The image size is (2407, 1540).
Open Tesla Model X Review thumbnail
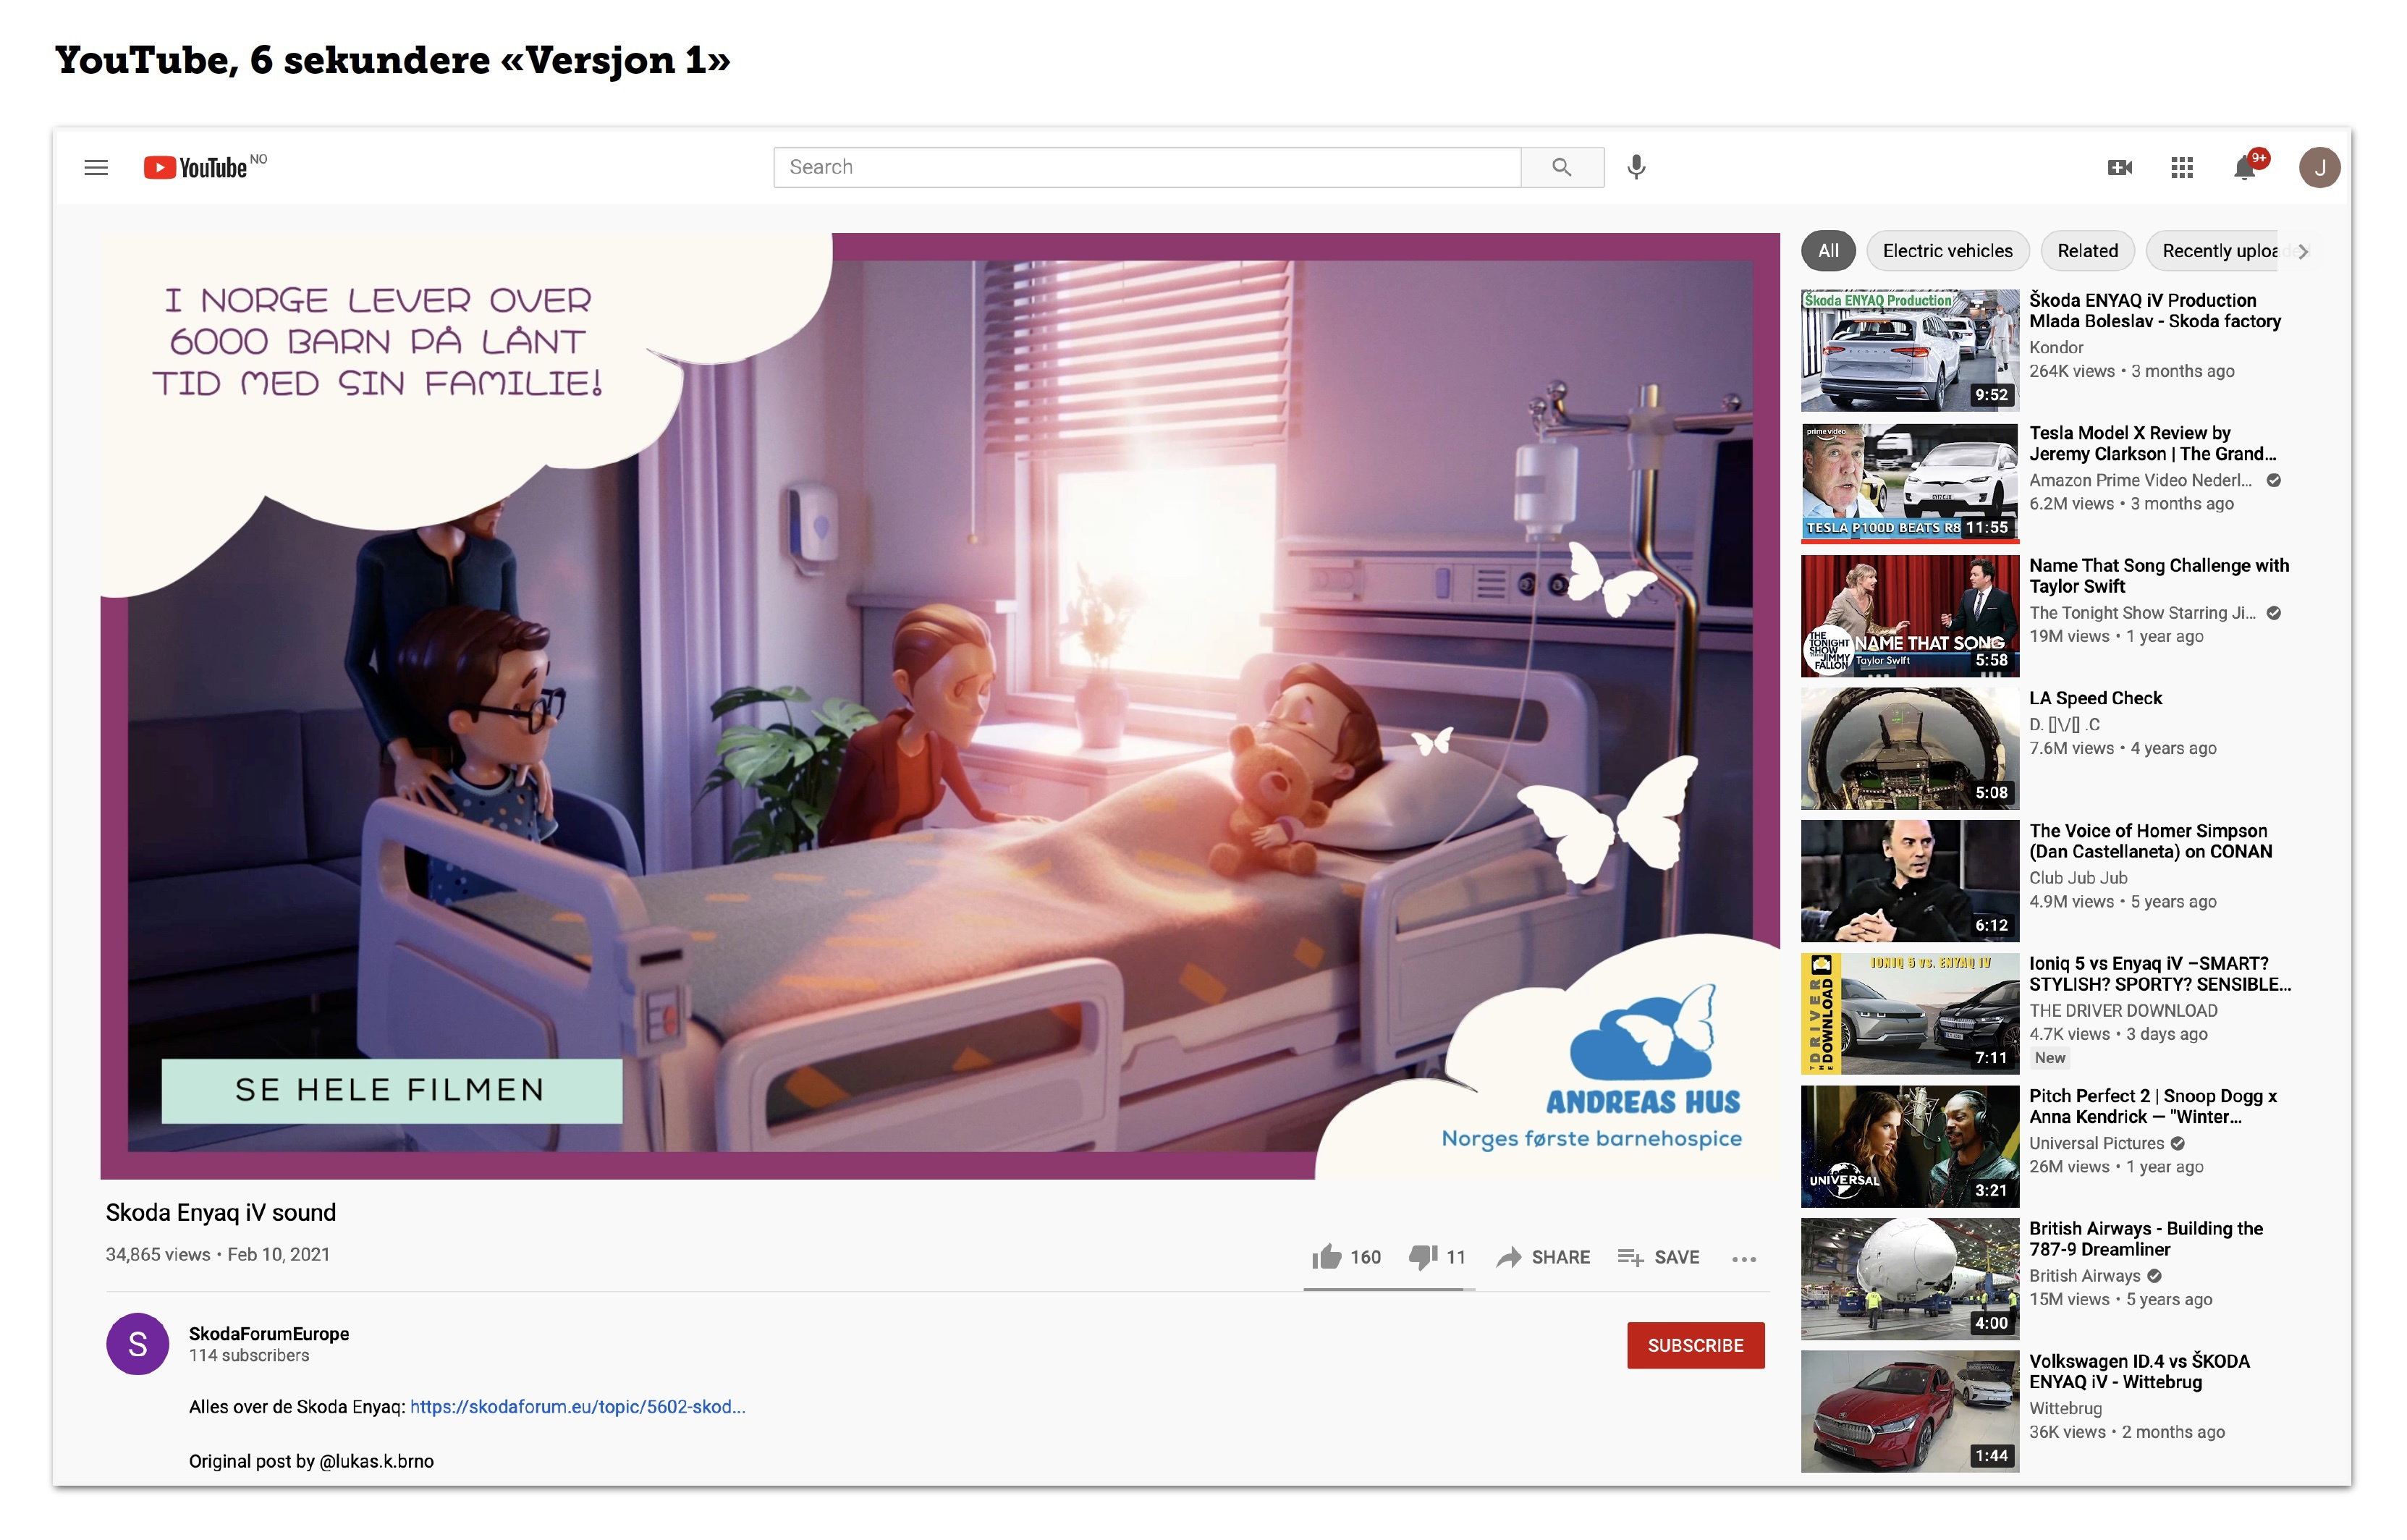tap(1909, 483)
